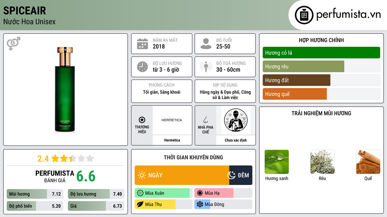Click the Mùa Đông season bar
The width and height of the screenshot is (387, 217).
point(223,204)
